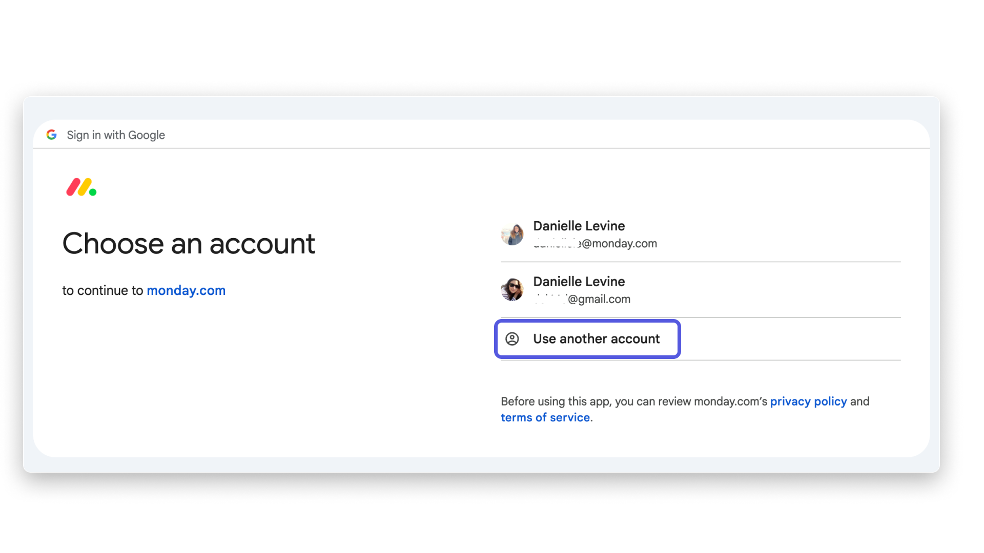984x553 pixels.
Task: Click the 'to continue to' text
Action: point(102,290)
